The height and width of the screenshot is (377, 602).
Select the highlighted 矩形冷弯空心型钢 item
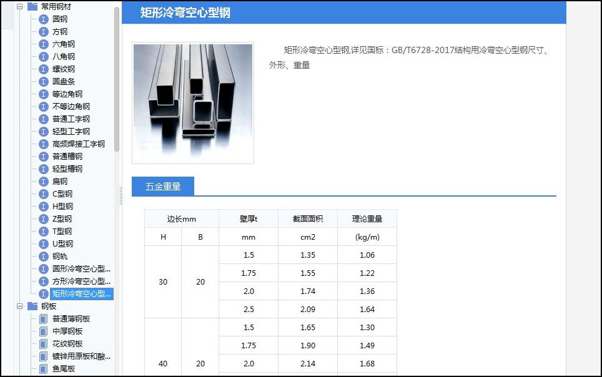[x=82, y=294]
